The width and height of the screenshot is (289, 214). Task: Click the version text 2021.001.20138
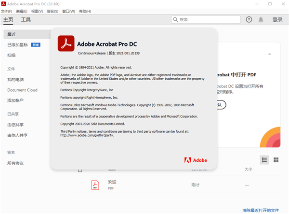click(x=128, y=53)
